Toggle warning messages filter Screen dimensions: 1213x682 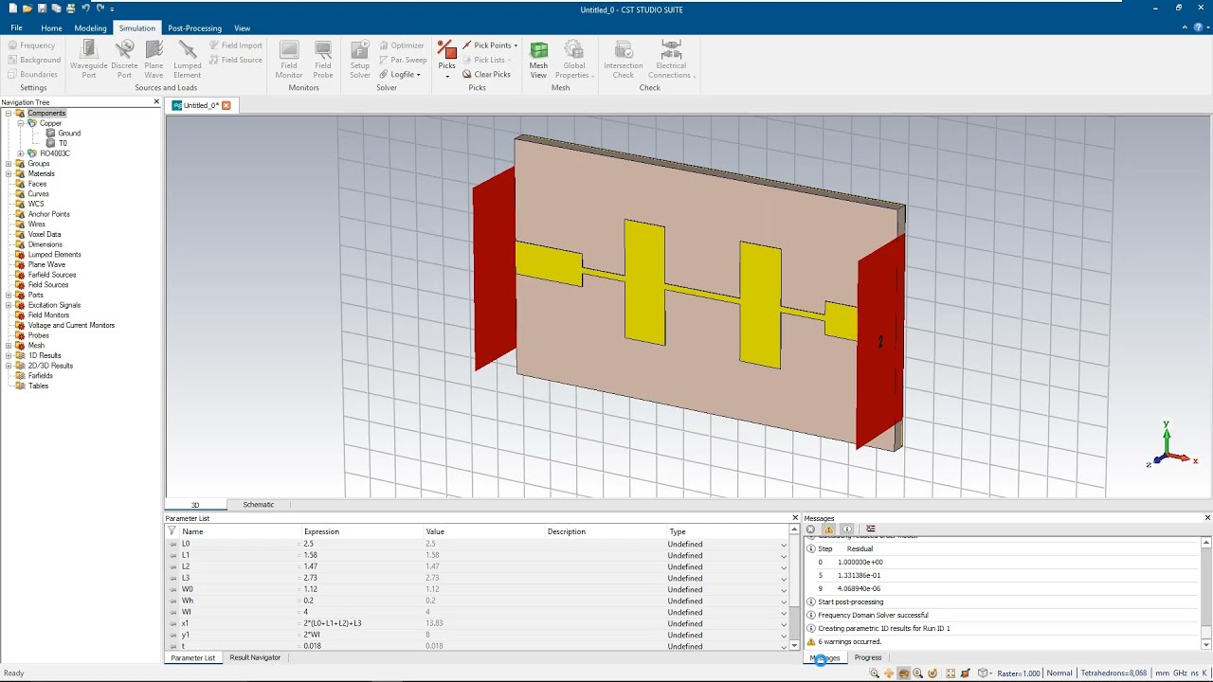pos(828,529)
